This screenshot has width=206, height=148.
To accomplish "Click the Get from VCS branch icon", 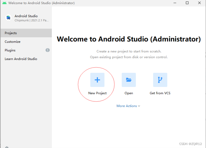I will point(160,80).
